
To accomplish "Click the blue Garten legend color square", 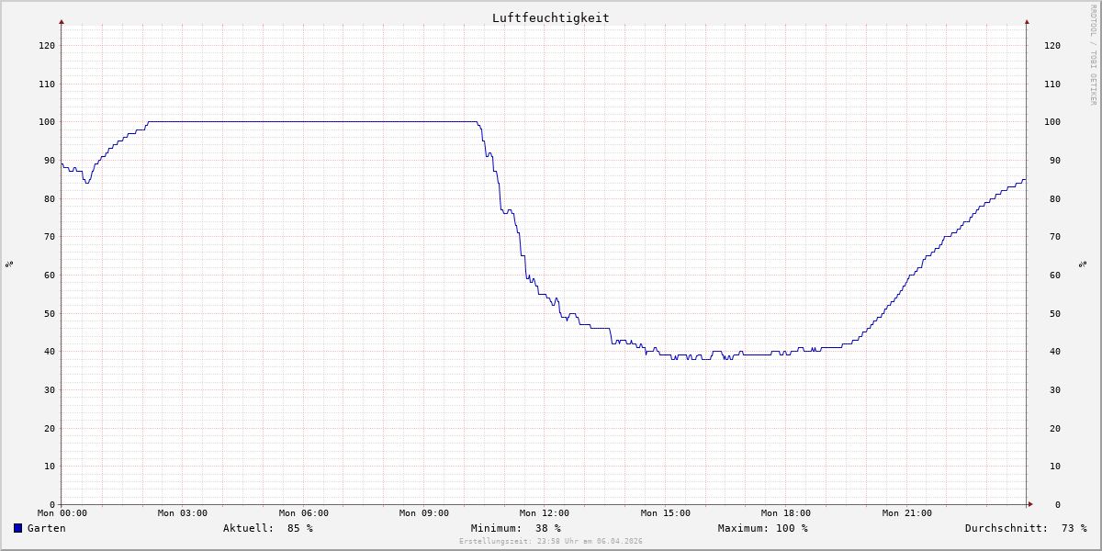I will tap(17, 528).
